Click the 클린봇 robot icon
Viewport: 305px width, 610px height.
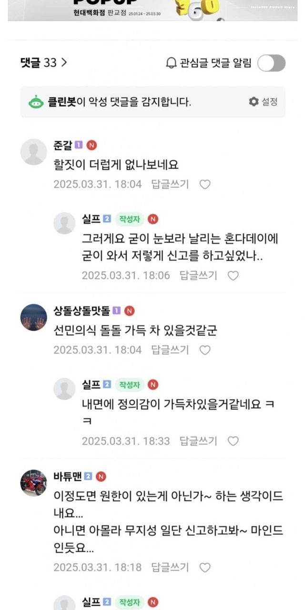point(35,102)
